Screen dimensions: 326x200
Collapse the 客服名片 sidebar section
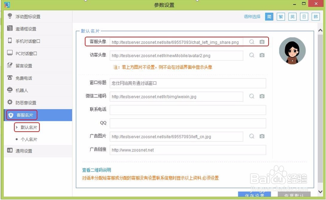coord(38,115)
